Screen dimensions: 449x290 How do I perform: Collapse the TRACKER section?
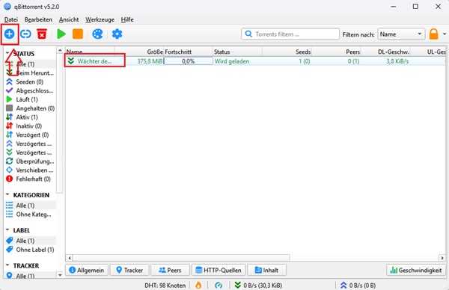click(x=7, y=265)
